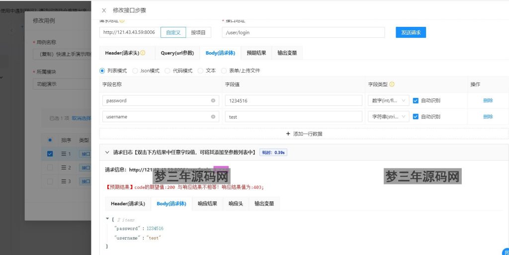509x255 pixels.
Task: Select Json模式 radio option
Action: click(x=135, y=71)
